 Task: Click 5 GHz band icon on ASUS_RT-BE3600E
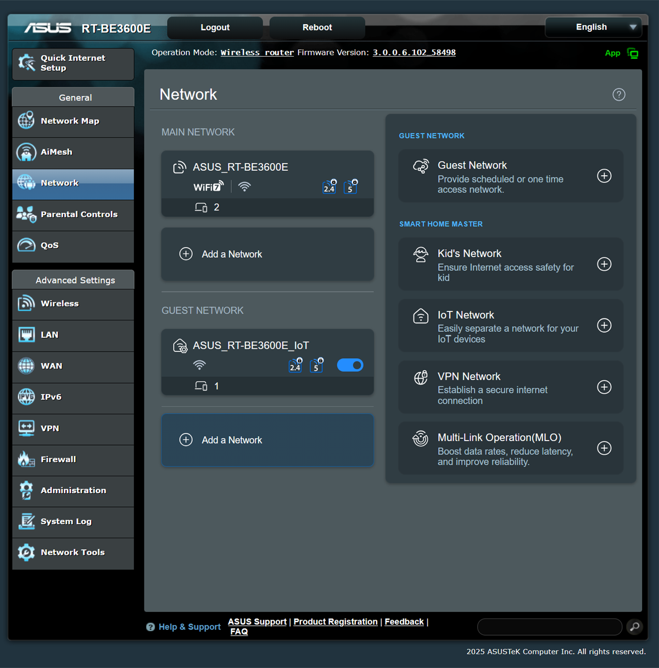(x=350, y=187)
